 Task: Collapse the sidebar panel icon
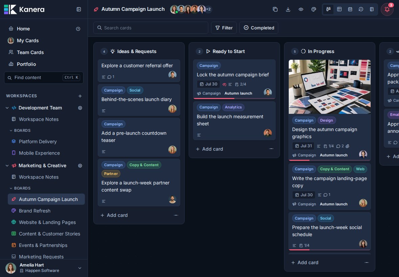click(79, 9)
